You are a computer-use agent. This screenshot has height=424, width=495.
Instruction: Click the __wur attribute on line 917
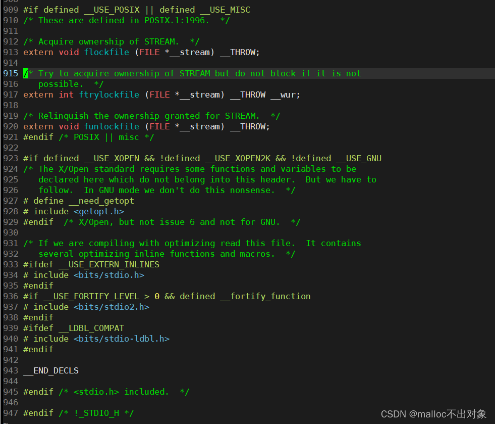click(x=283, y=95)
